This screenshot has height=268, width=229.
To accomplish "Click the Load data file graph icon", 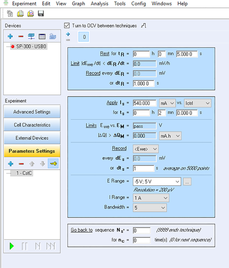I will (x=31, y=13).
